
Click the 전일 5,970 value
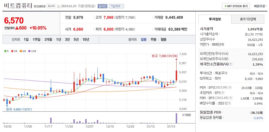pos(78,17)
